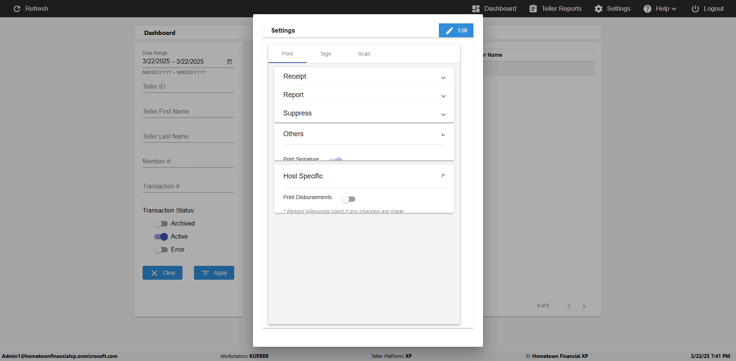Click the Member # field
This screenshot has height=361, width=736.
pyautogui.click(x=188, y=162)
